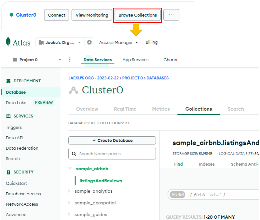Click the 'STORAGE SIZE: 51.95MB' text
The height and width of the screenshot is (220, 260).
coord(192,154)
